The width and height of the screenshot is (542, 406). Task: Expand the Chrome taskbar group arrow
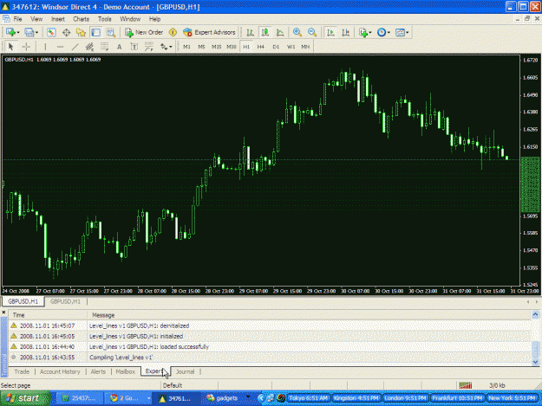coord(148,398)
